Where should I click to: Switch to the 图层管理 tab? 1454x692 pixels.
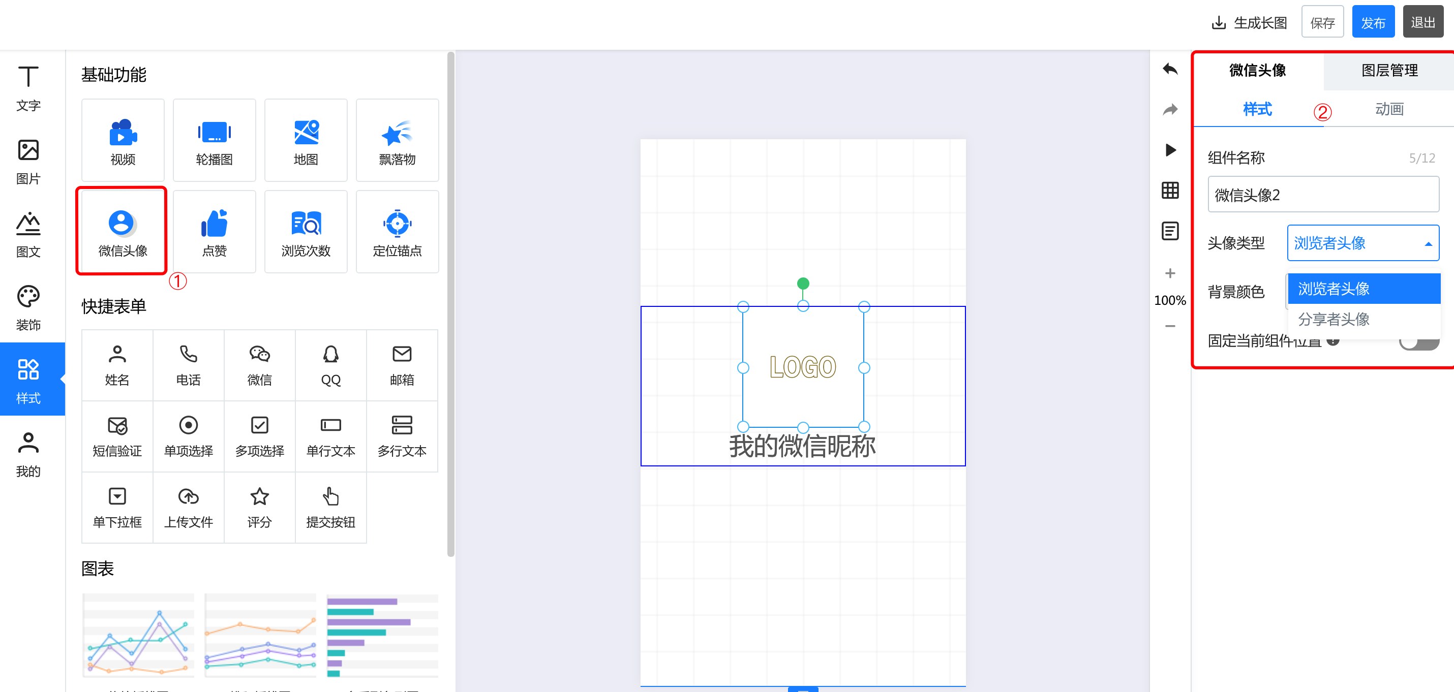pyautogui.click(x=1388, y=71)
